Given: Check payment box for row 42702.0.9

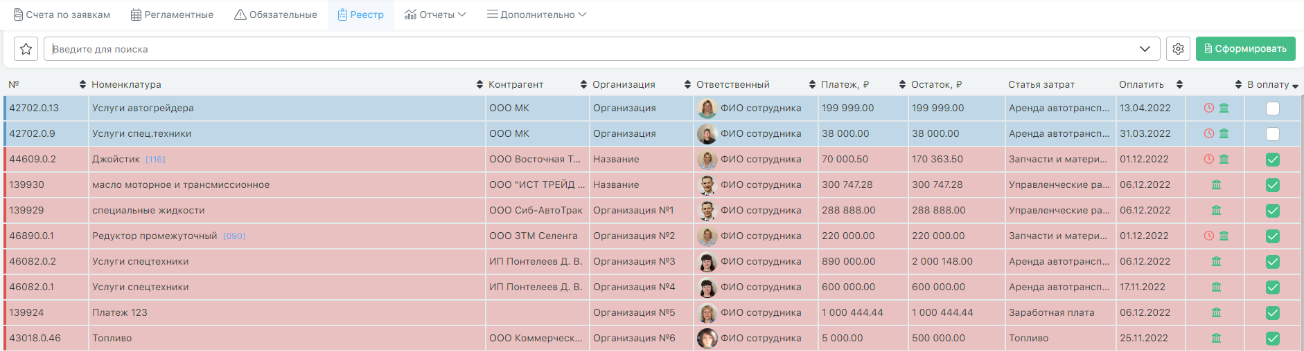Looking at the screenshot, I should coord(1273,134).
